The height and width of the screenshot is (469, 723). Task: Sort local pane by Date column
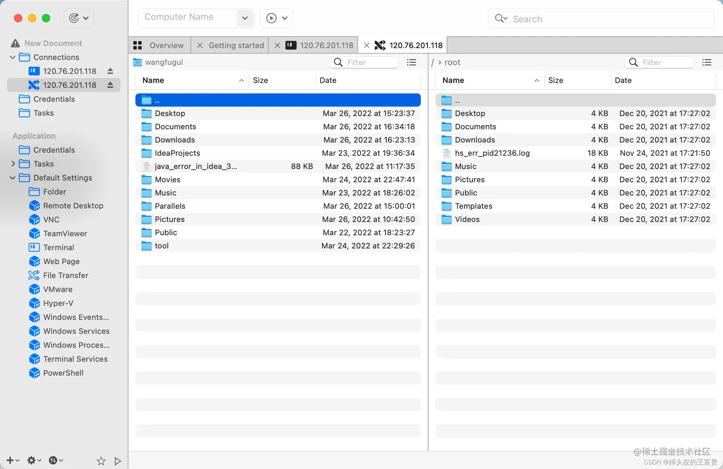pyautogui.click(x=368, y=80)
